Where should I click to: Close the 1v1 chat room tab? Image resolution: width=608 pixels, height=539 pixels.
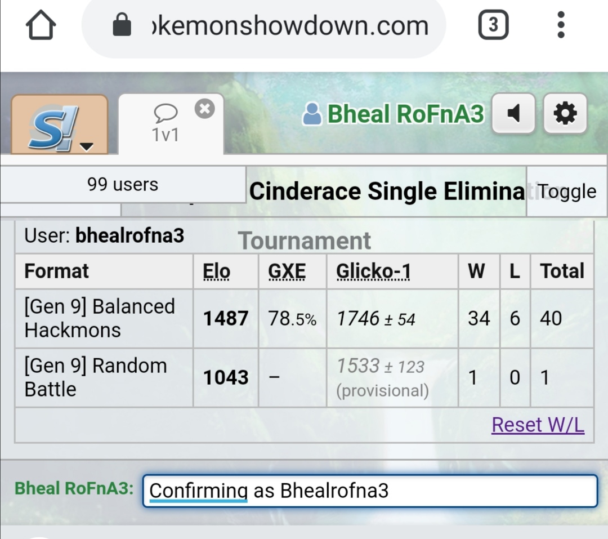(205, 109)
